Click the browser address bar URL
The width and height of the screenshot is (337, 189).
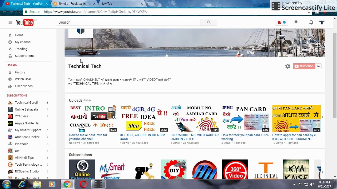point(95,12)
